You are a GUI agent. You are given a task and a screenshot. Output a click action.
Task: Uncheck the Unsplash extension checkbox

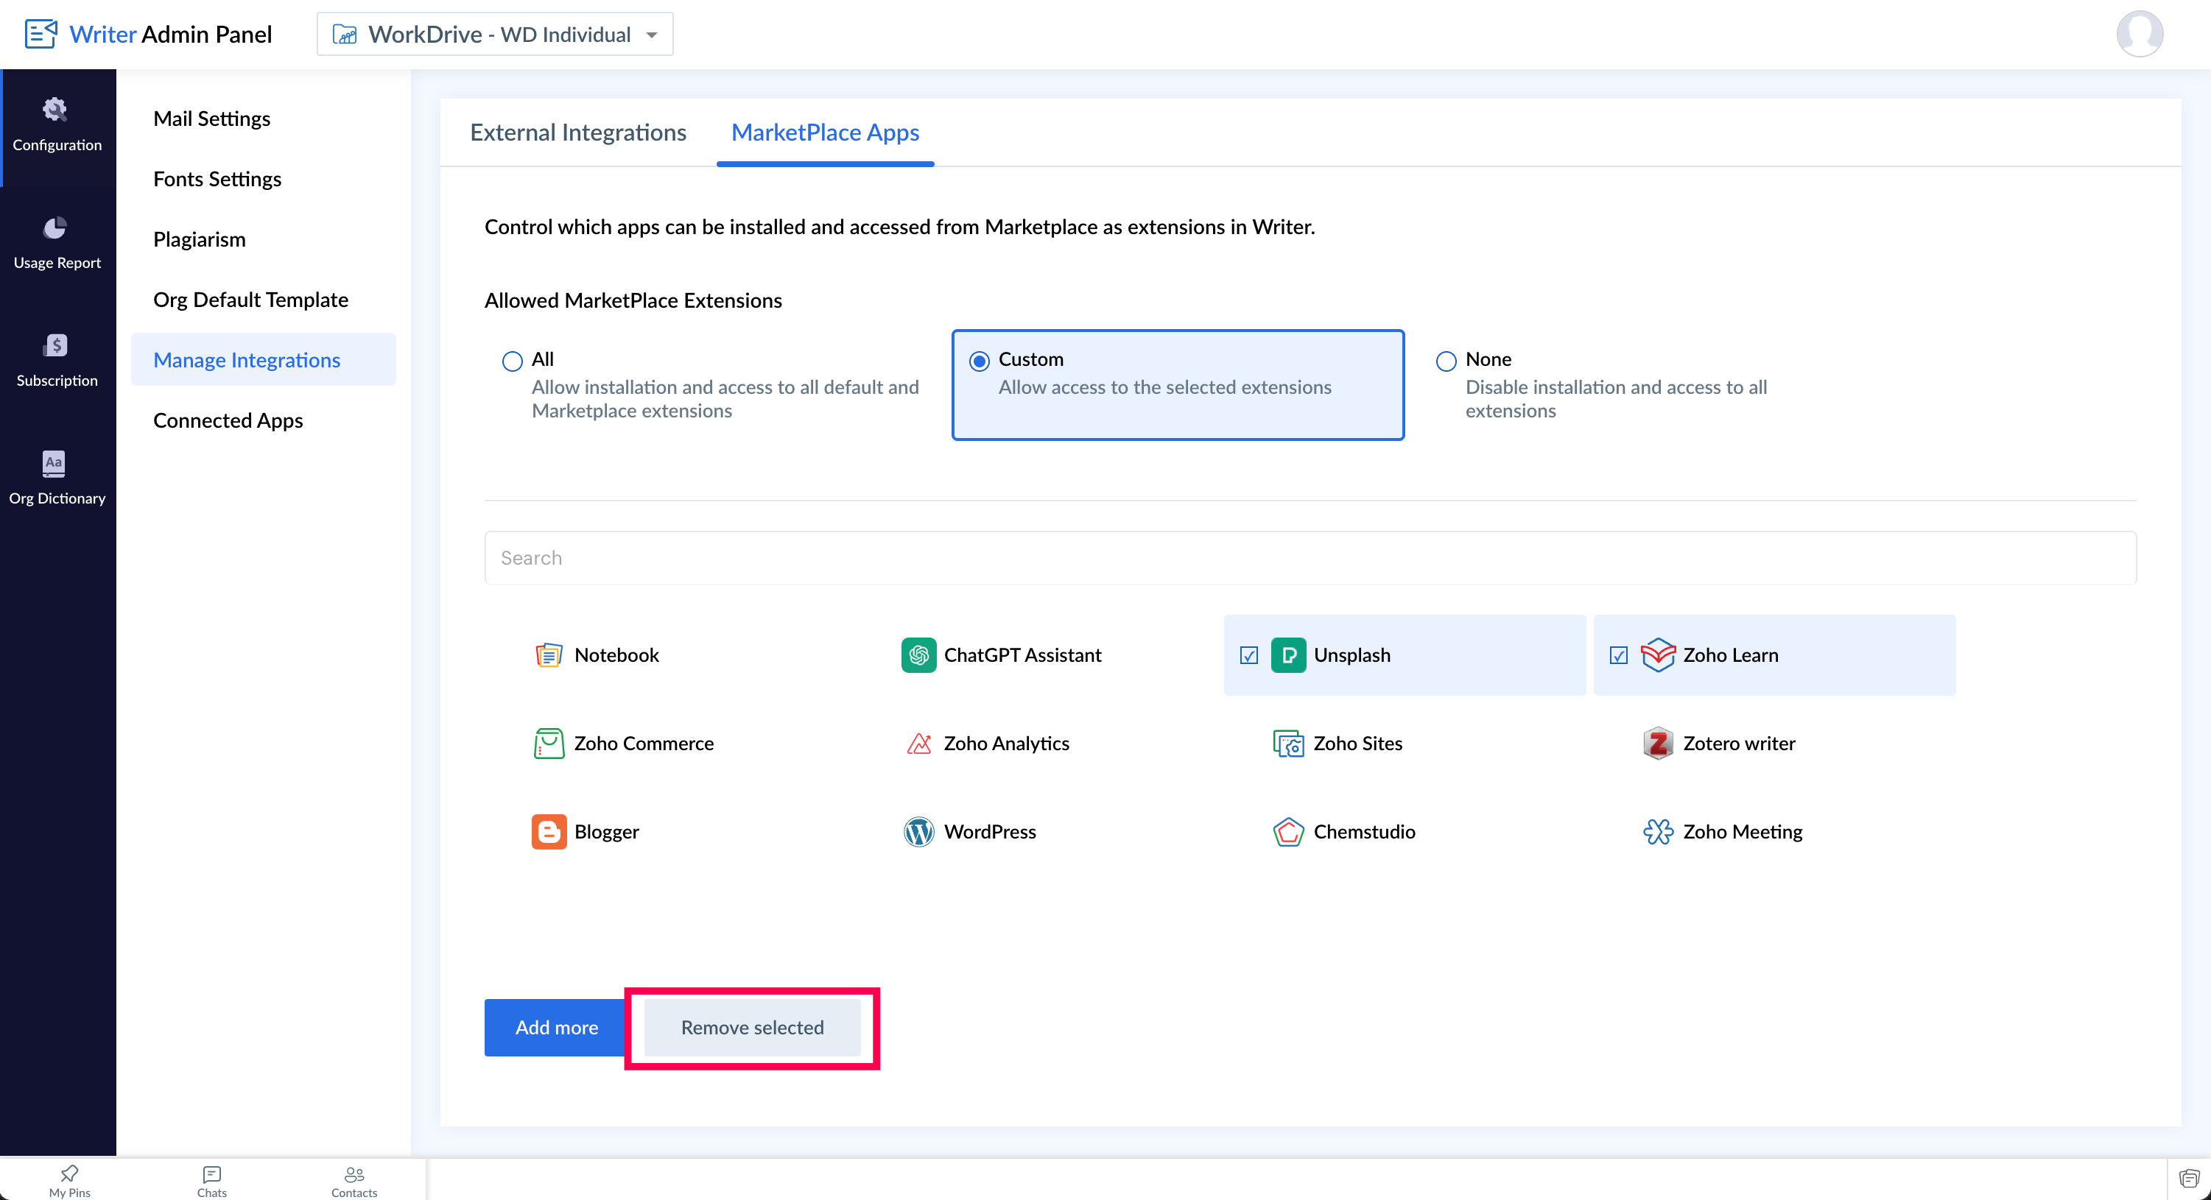(x=1249, y=656)
